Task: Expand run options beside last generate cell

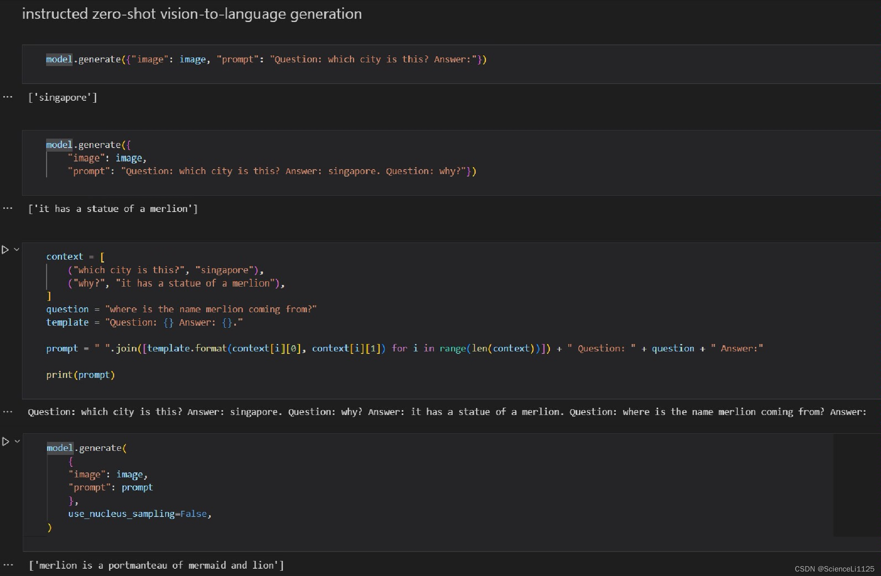Action: 17,441
